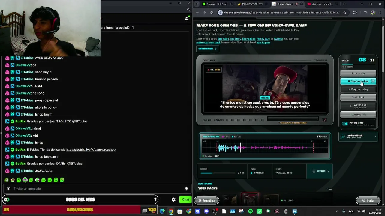The image size is (385, 216).
Task: Open the emoji picker in chat
Action: 186,189
